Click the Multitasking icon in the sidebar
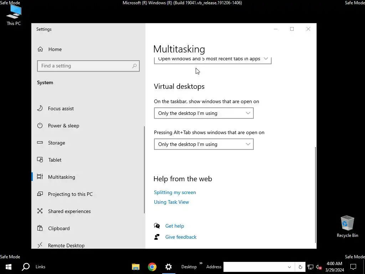 point(40,177)
